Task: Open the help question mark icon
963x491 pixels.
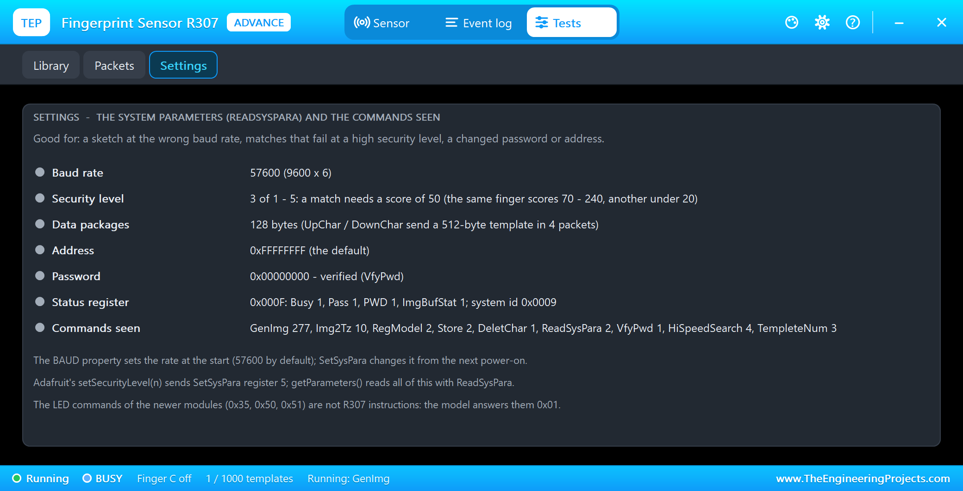Action: (x=853, y=22)
